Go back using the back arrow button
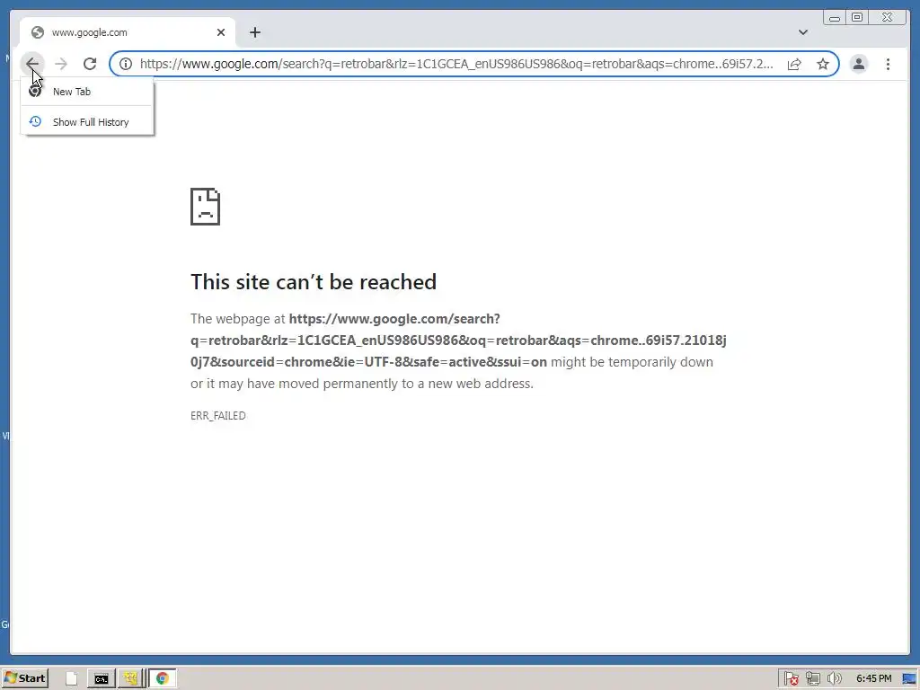This screenshot has height=690, width=920. click(32, 64)
